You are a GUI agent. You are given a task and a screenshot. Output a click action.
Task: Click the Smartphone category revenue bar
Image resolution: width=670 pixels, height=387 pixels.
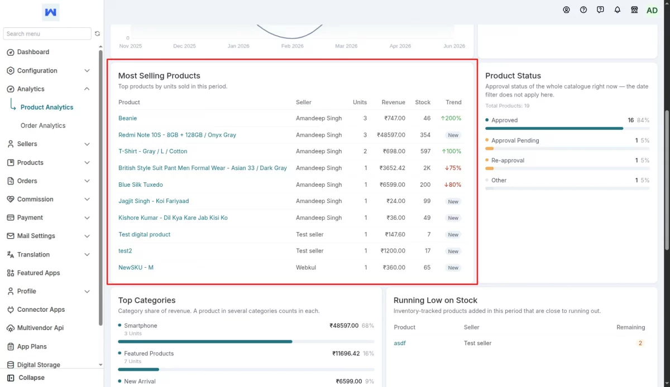(x=246, y=341)
